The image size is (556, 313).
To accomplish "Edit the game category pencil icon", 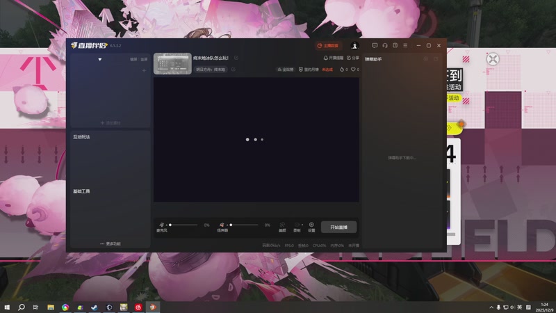I will pos(234,70).
